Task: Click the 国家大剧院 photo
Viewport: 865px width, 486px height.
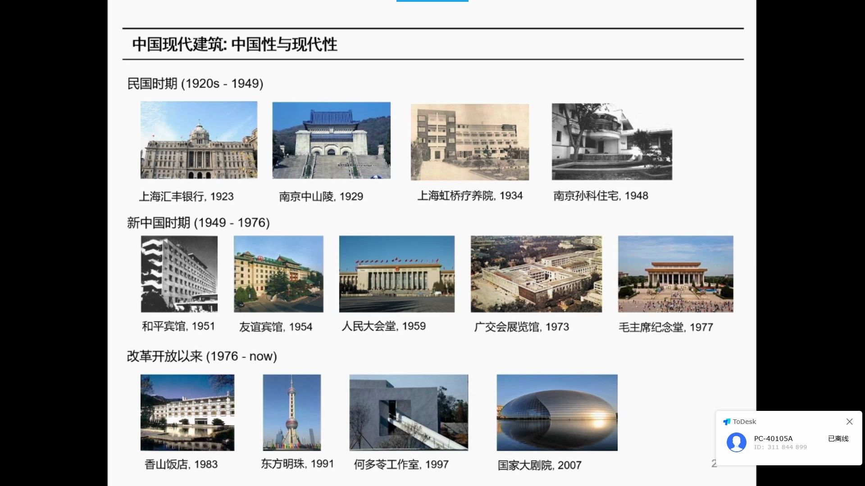Action: point(557,413)
